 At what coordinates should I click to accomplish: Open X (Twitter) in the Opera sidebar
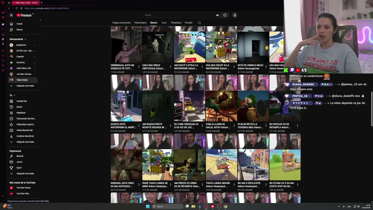point(3,44)
